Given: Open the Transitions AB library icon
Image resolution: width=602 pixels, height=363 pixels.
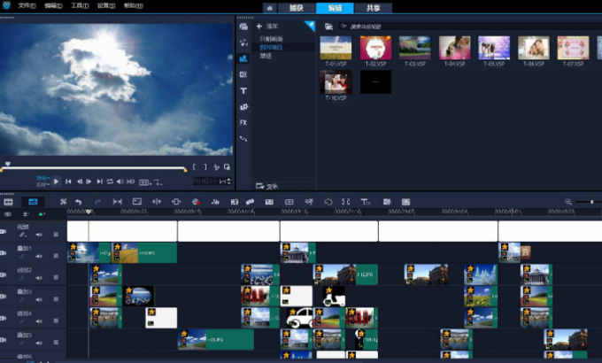Looking at the screenshot, I should pos(243,74).
